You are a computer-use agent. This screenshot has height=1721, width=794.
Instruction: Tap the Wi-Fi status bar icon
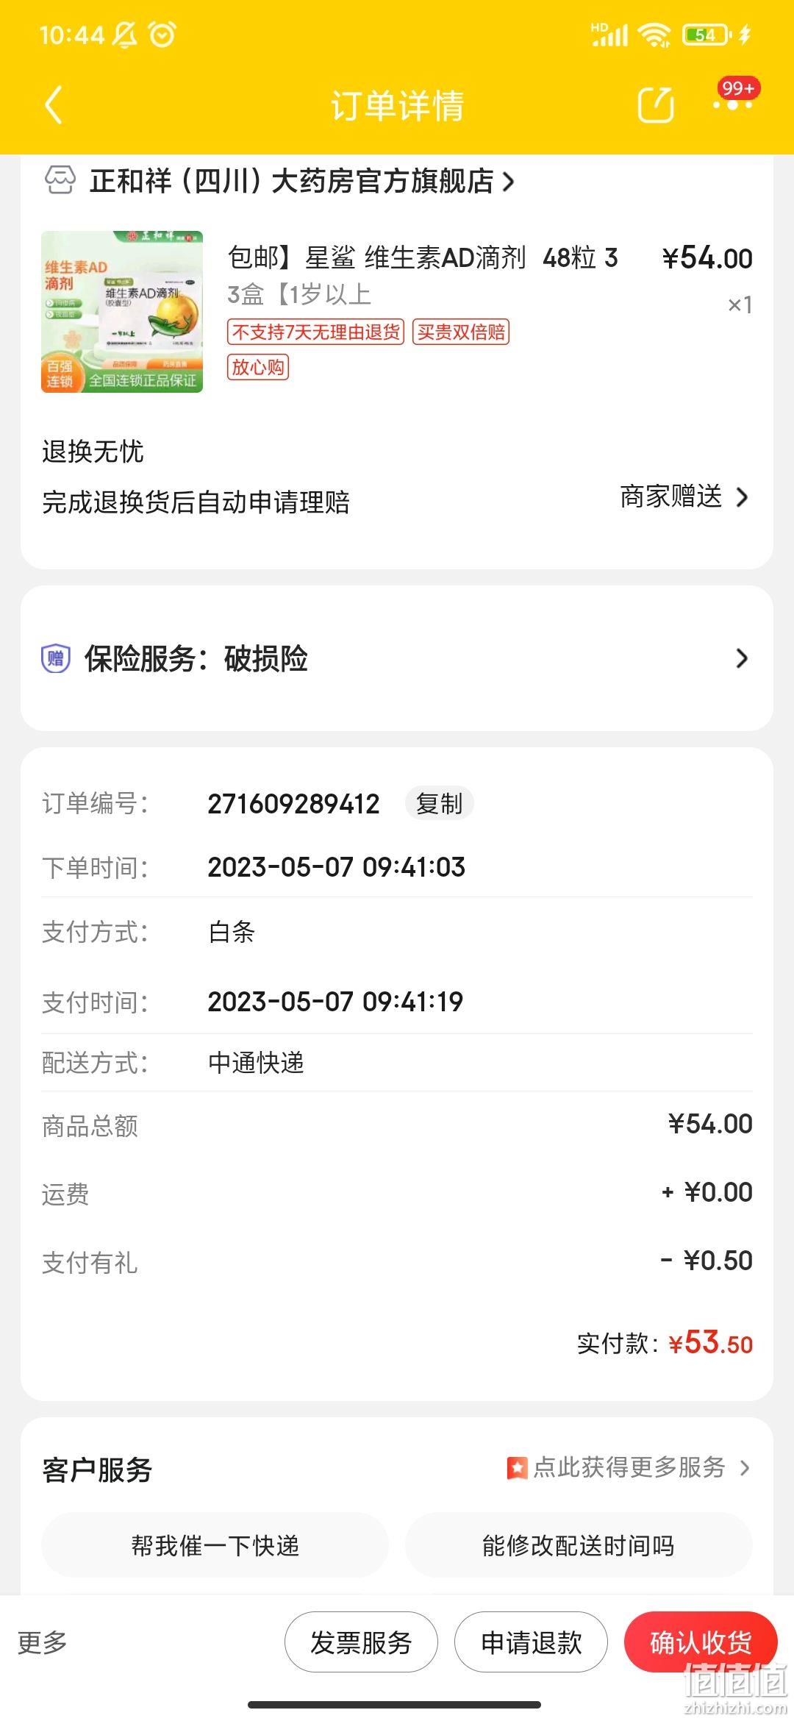point(654,35)
